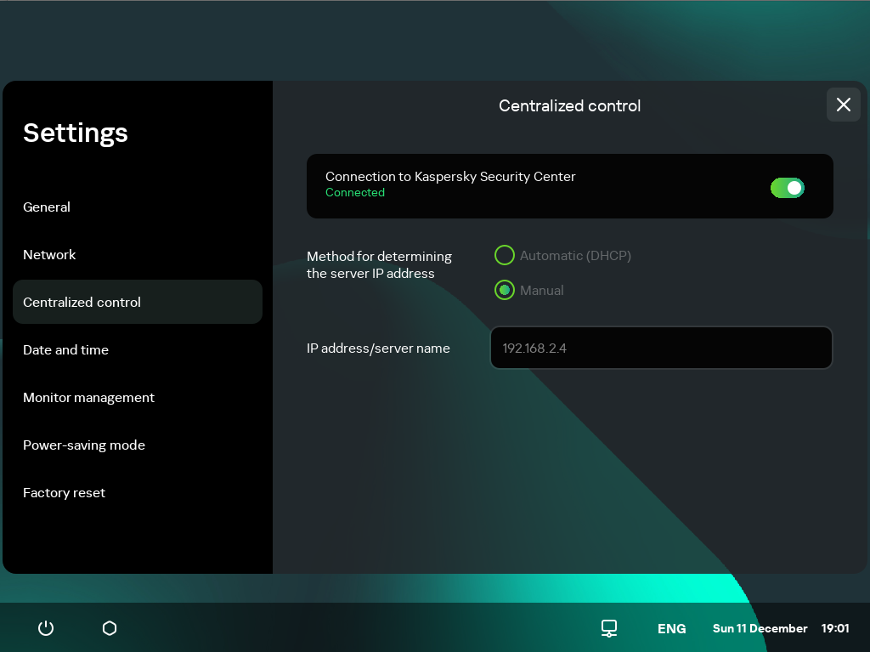Select Monitor management in the sidebar

tap(88, 397)
